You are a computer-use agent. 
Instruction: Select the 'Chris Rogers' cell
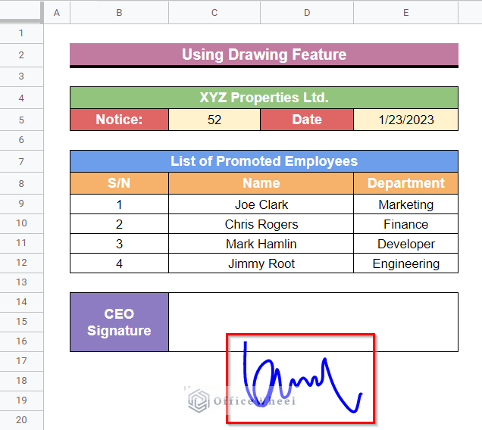point(261,224)
